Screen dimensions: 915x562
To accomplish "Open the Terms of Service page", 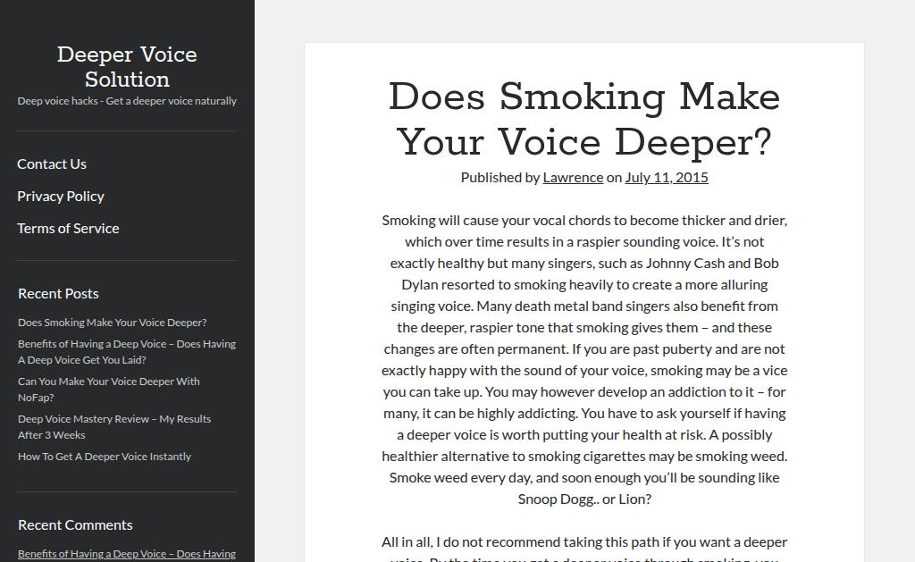I will (68, 228).
